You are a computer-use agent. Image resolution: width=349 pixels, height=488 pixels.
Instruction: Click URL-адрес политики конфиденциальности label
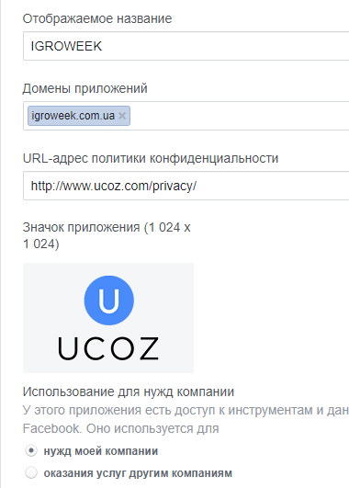tap(151, 158)
